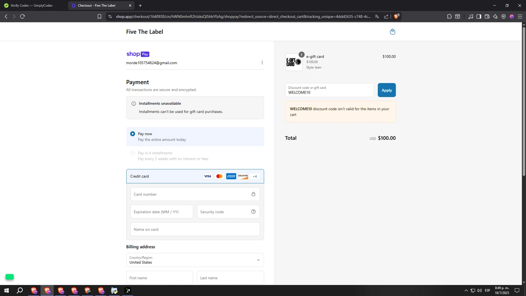Focus the Security code field

pyautogui.click(x=228, y=211)
